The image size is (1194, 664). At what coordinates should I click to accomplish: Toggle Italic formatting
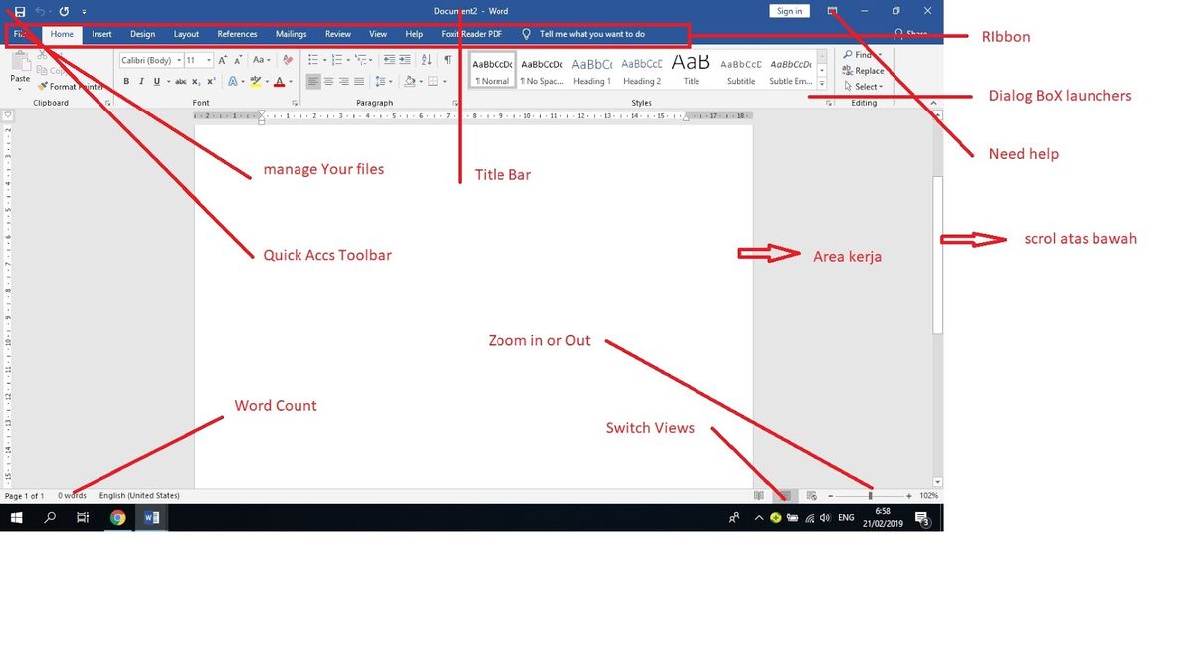click(x=141, y=82)
